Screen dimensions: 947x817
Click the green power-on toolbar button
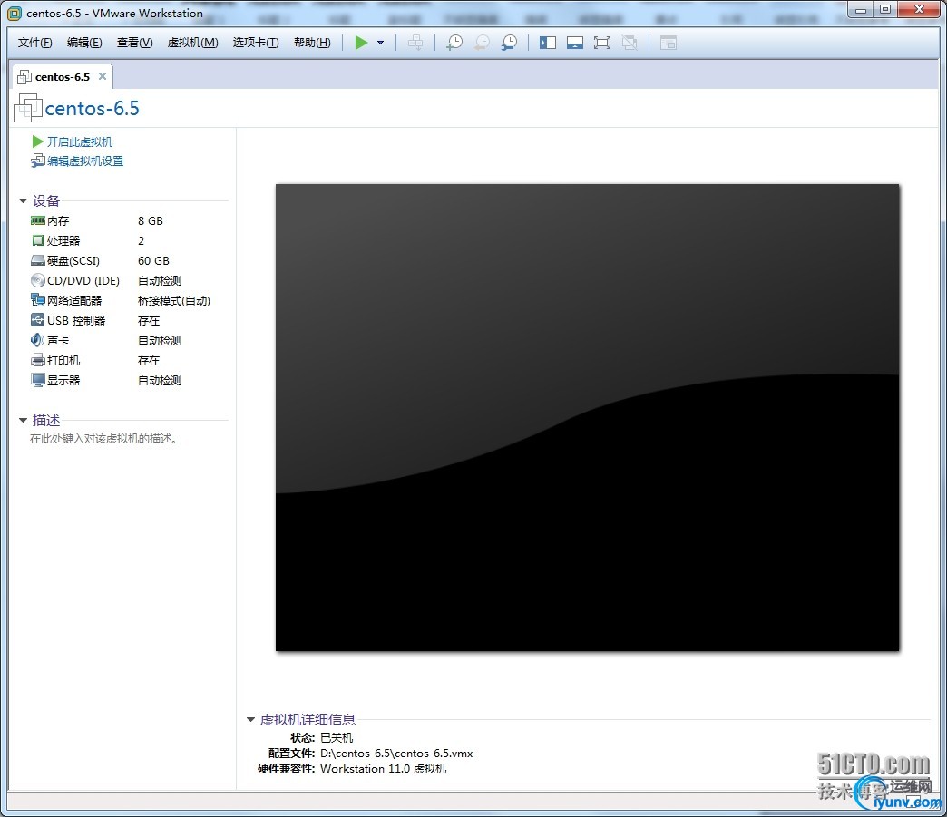(x=361, y=43)
